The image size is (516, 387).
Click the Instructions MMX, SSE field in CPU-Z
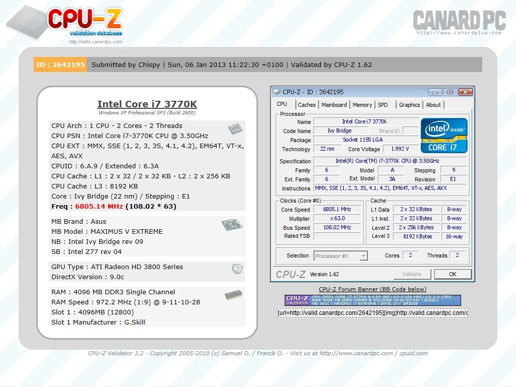[x=390, y=188]
